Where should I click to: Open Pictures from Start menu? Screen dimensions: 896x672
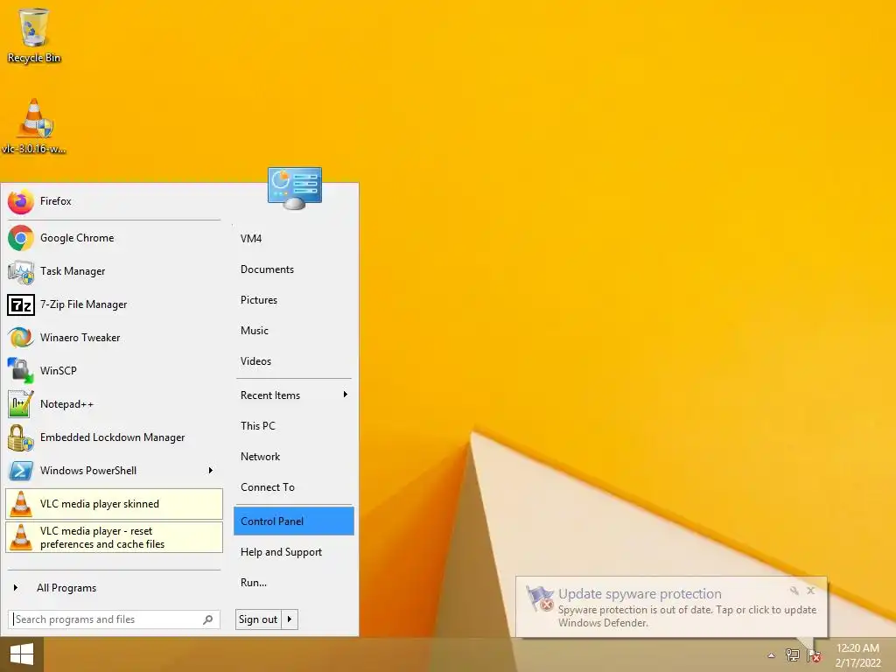pyautogui.click(x=294, y=300)
